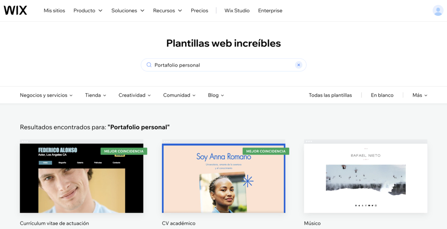Viewport: 447px width, 229px height.
Task: Open the Precios page
Action: (199, 10)
